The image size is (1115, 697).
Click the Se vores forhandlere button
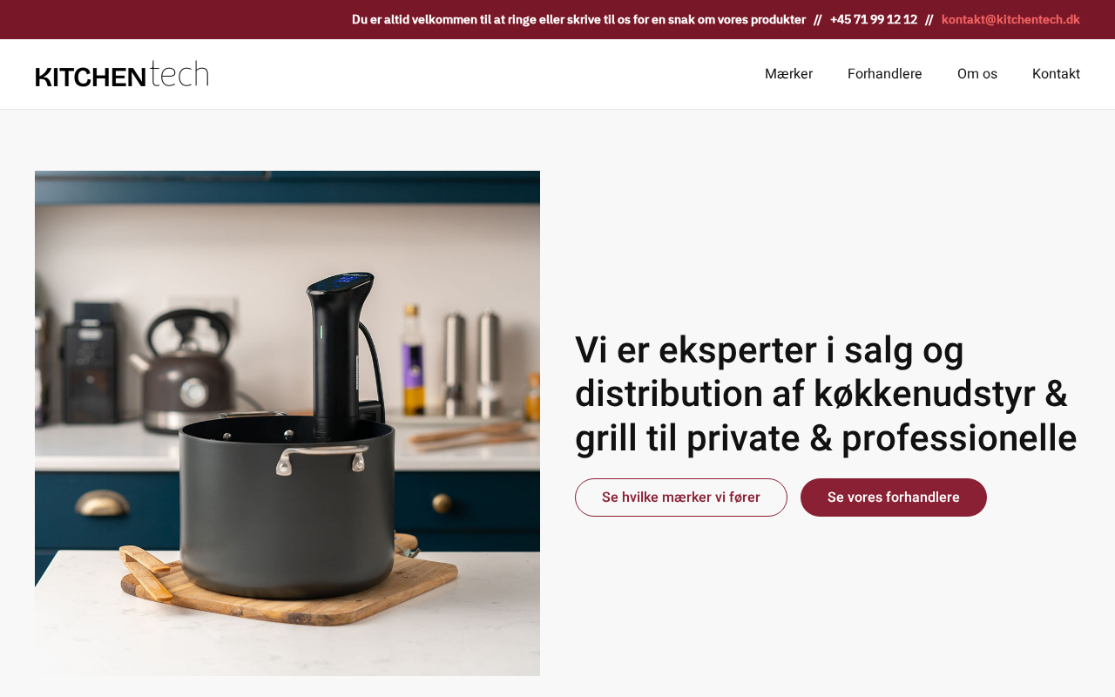pos(894,497)
